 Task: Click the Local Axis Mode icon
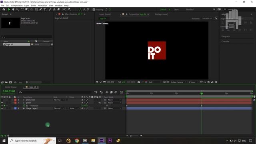click(80, 10)
